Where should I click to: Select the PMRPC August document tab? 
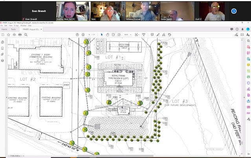tap(31, 29)
